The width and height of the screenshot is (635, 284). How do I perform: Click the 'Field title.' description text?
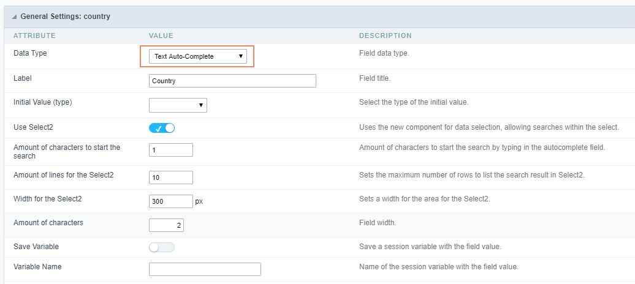(375, 78)
